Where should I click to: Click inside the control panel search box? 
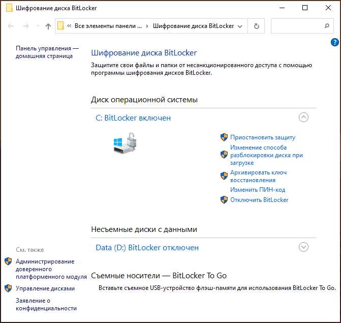pyautogui.click(x=302, y=26)
